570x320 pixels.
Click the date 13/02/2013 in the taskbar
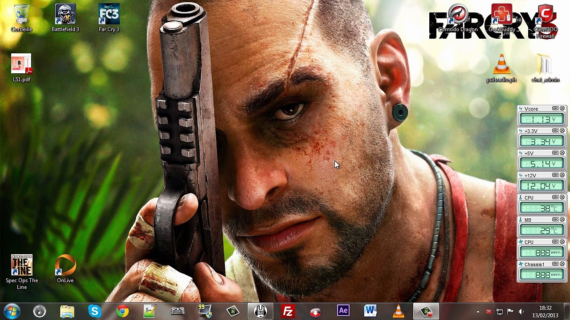[546, 315]
